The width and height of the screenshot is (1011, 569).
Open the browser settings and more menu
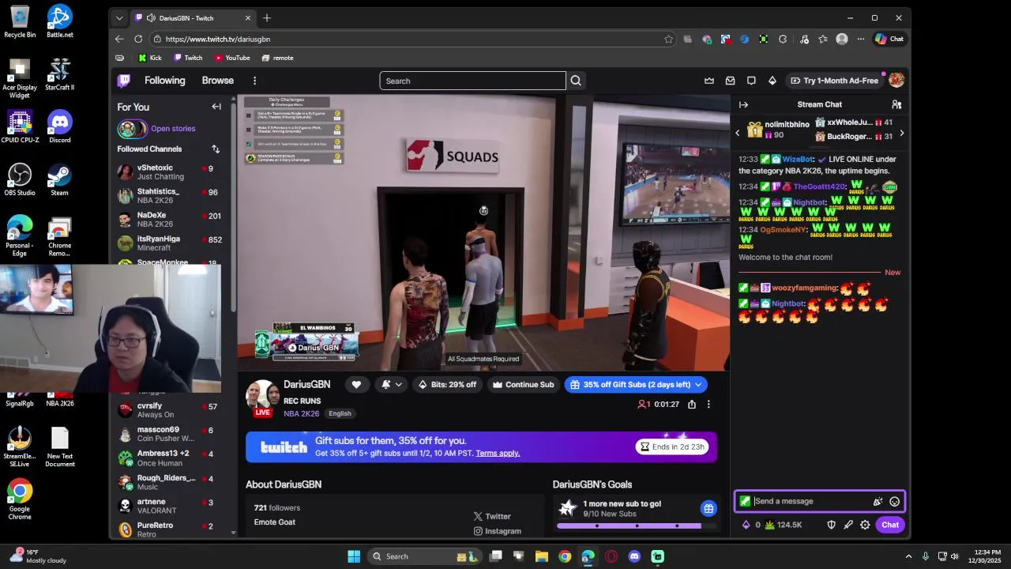[860, 39]
